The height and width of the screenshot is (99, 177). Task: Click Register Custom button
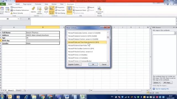pyautogui.click(x=74, y=65)
